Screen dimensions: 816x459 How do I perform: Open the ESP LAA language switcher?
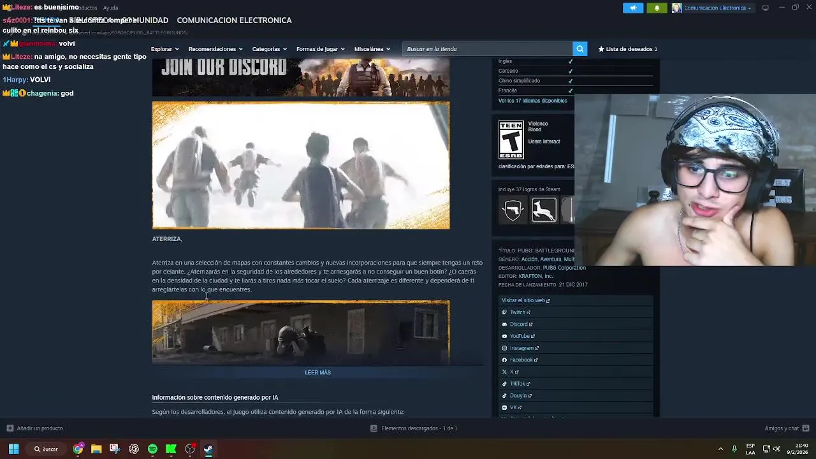point(750,449)
